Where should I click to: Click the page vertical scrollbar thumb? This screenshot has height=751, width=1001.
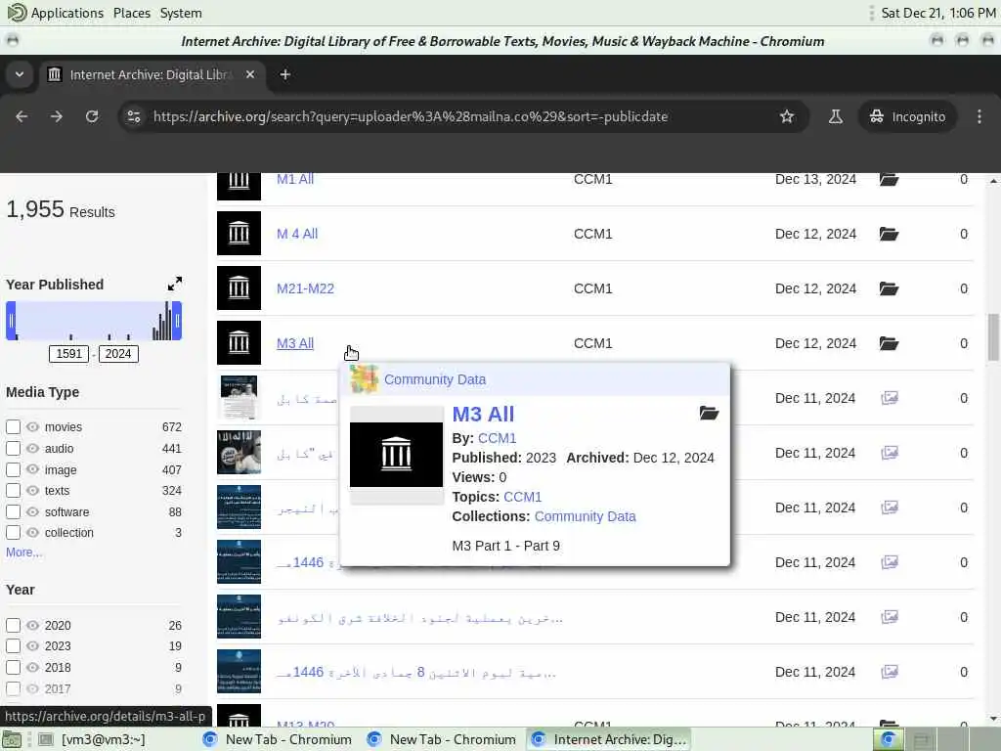point(993,337)
